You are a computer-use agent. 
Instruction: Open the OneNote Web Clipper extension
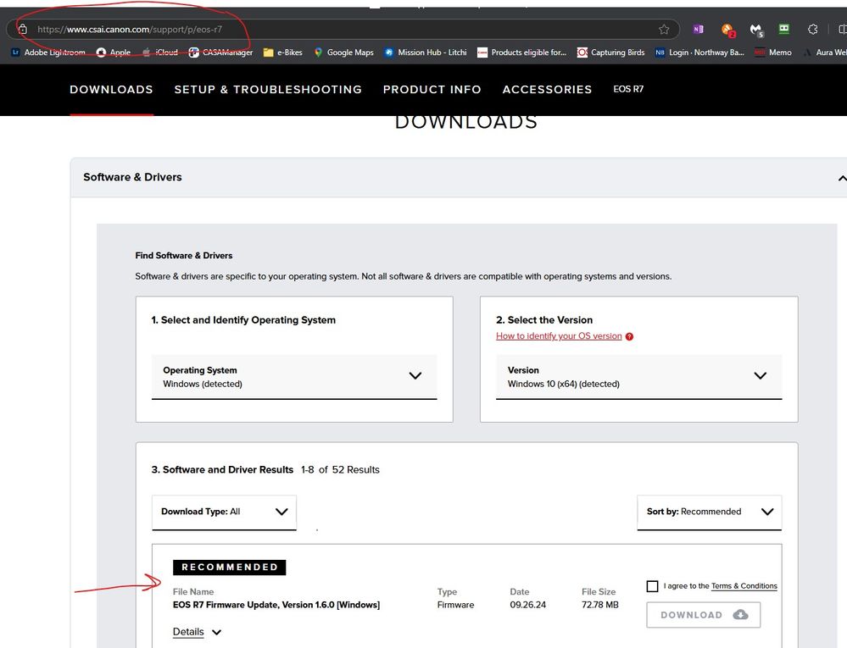pos(698,29)
